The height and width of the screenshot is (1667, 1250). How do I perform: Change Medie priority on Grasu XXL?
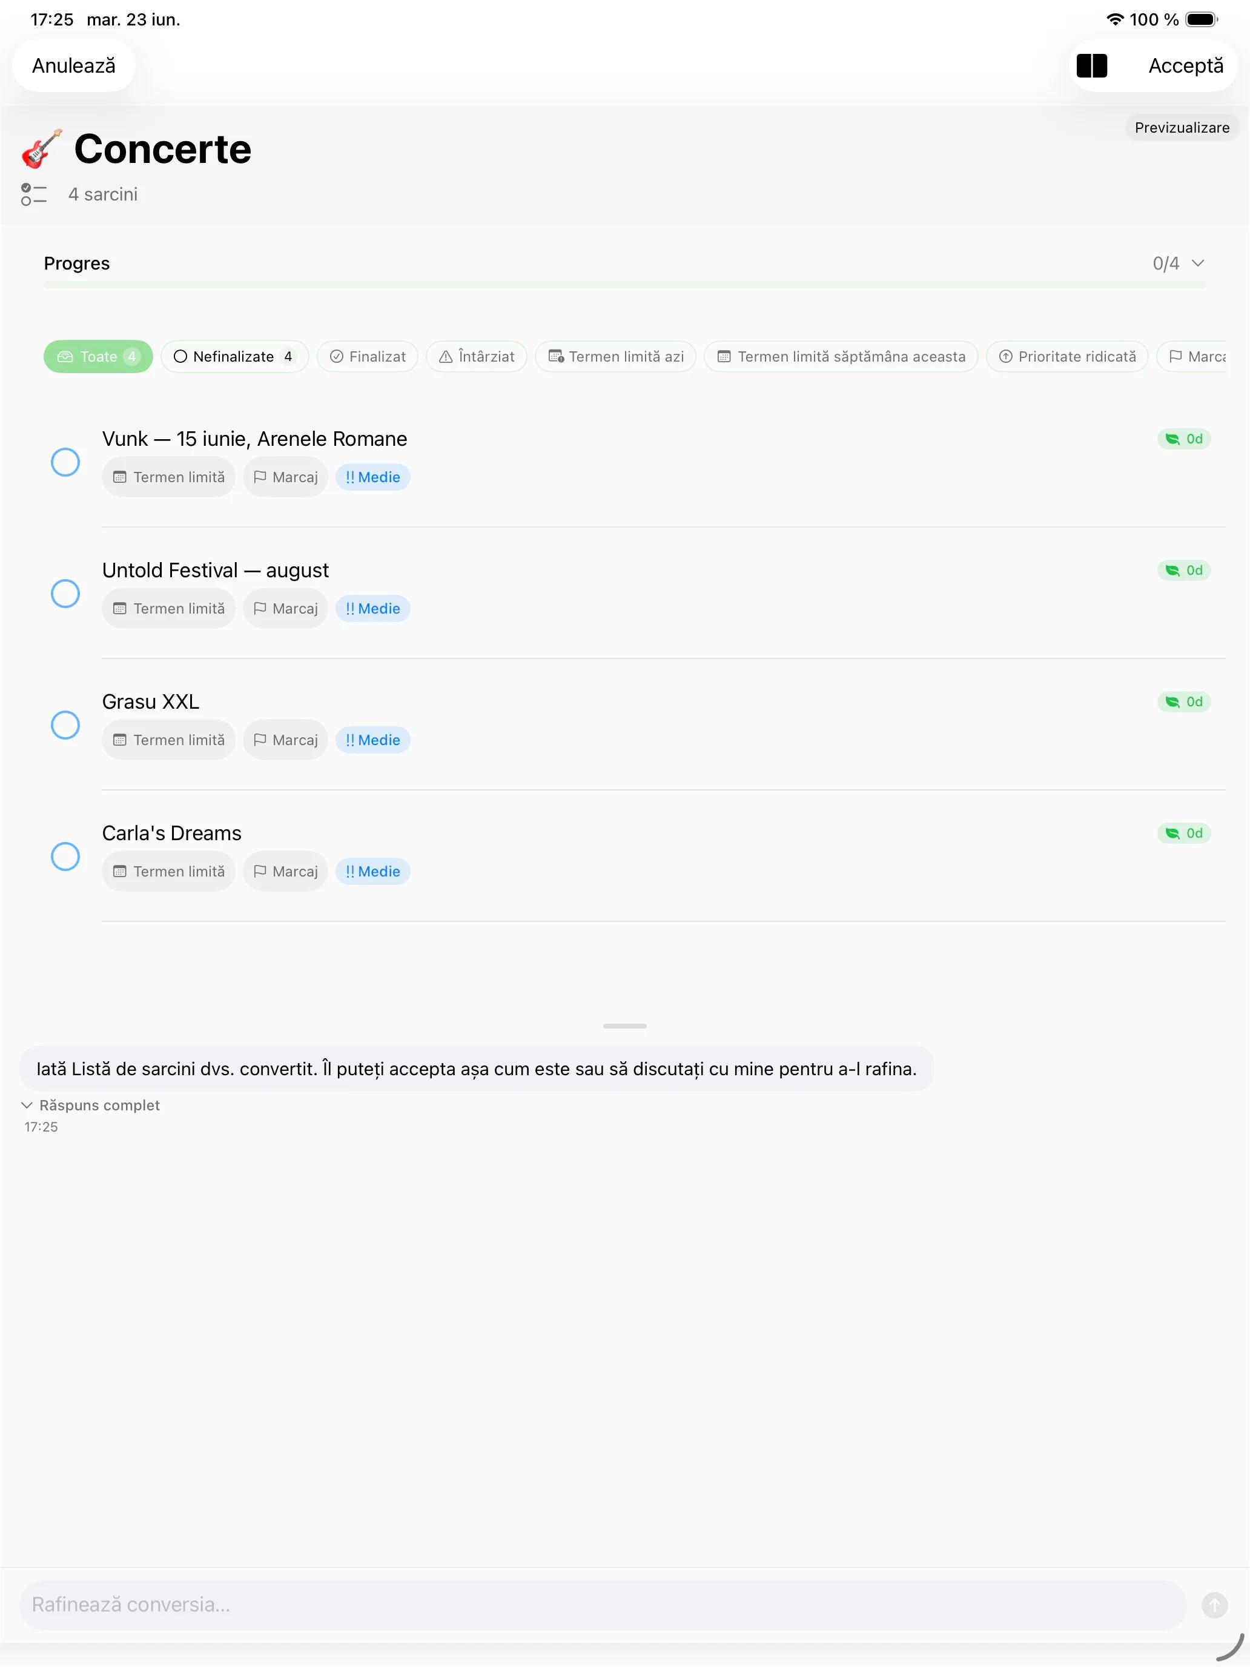373,740
